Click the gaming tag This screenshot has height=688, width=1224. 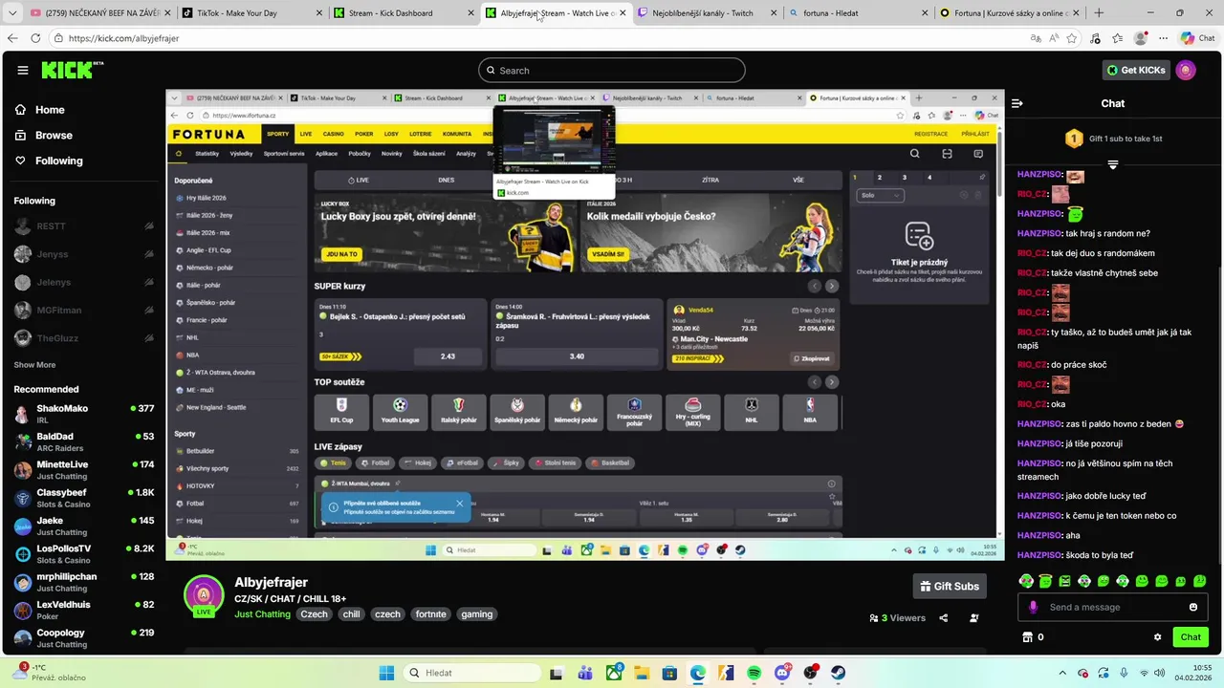(476, 614)
